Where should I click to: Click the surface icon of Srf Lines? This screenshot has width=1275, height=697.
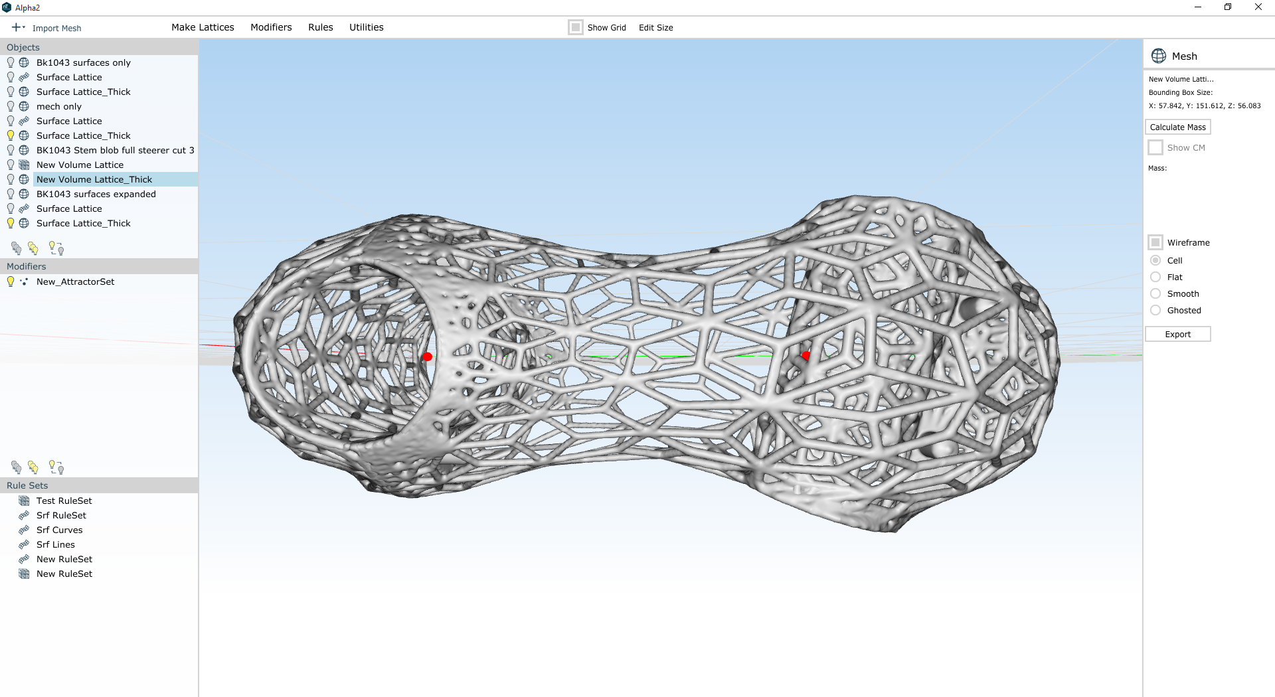[24, 544]
